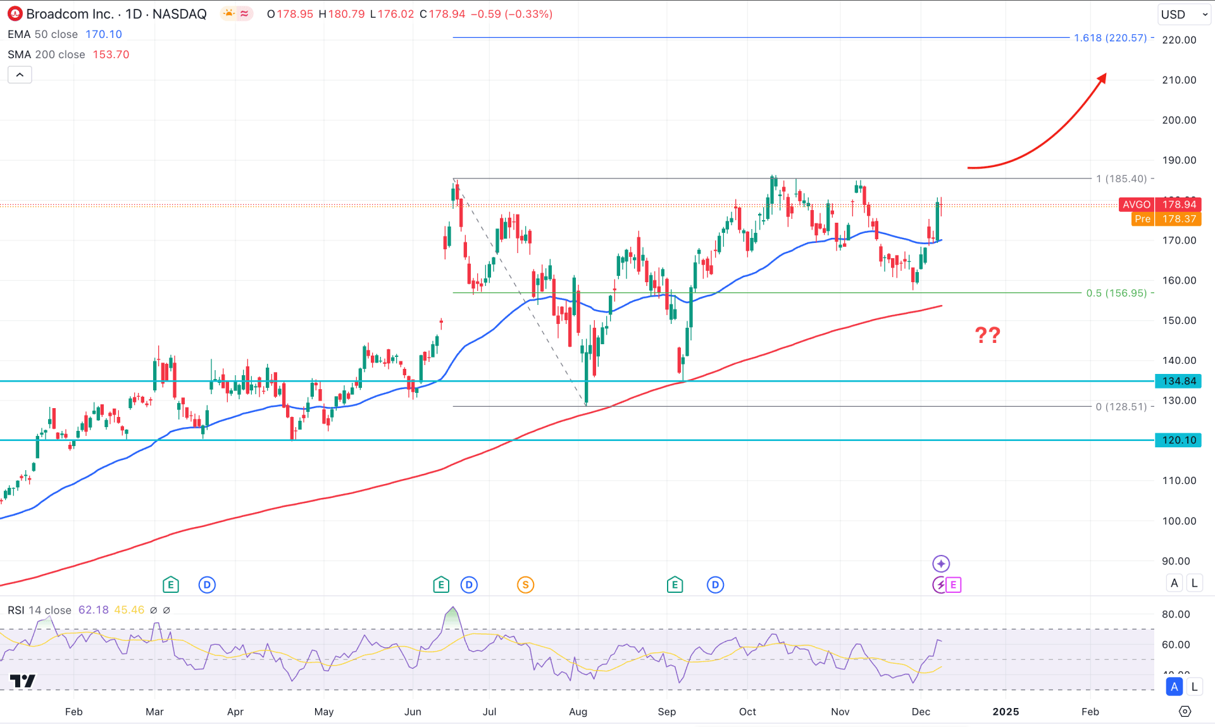Click the close price C178.94 in header
1215x727 pixels.
pyautogui.click(x=442, y=14)
